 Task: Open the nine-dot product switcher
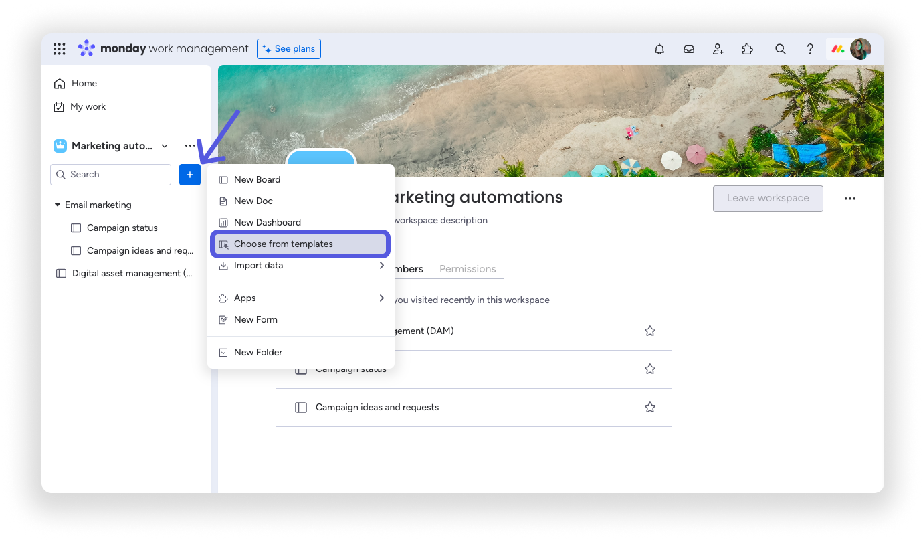tap(60, 49)
